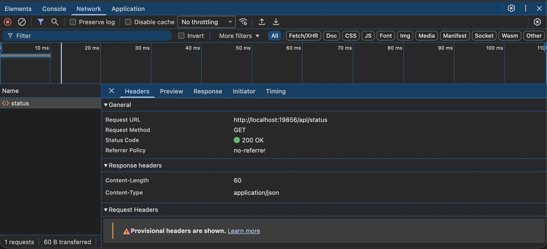
Task: Open the Initiator tab
Action: click(x=244, y=91)
